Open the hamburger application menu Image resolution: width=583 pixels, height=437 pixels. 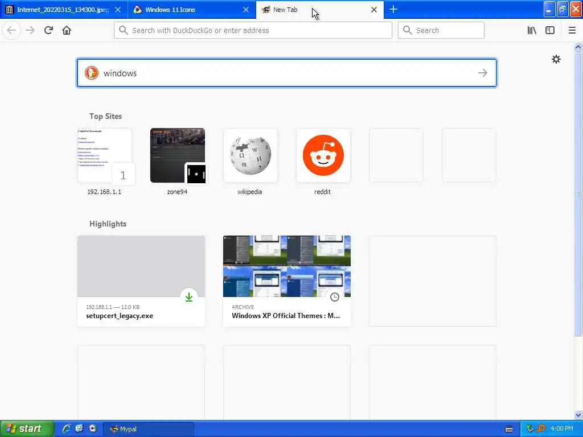click(x=572, y=30)
